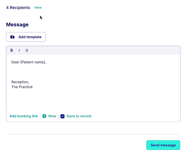Click empty space in the formatting toolbar
This screenshot has height=156, width=185.
click(101, 50)
